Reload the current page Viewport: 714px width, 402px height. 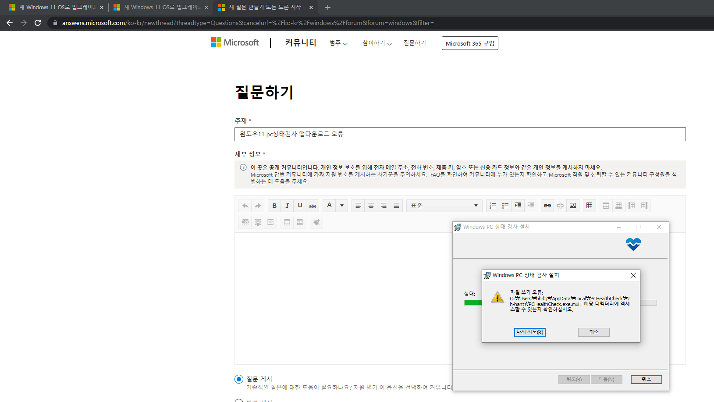pyautogui.click(x=38, y=23)
